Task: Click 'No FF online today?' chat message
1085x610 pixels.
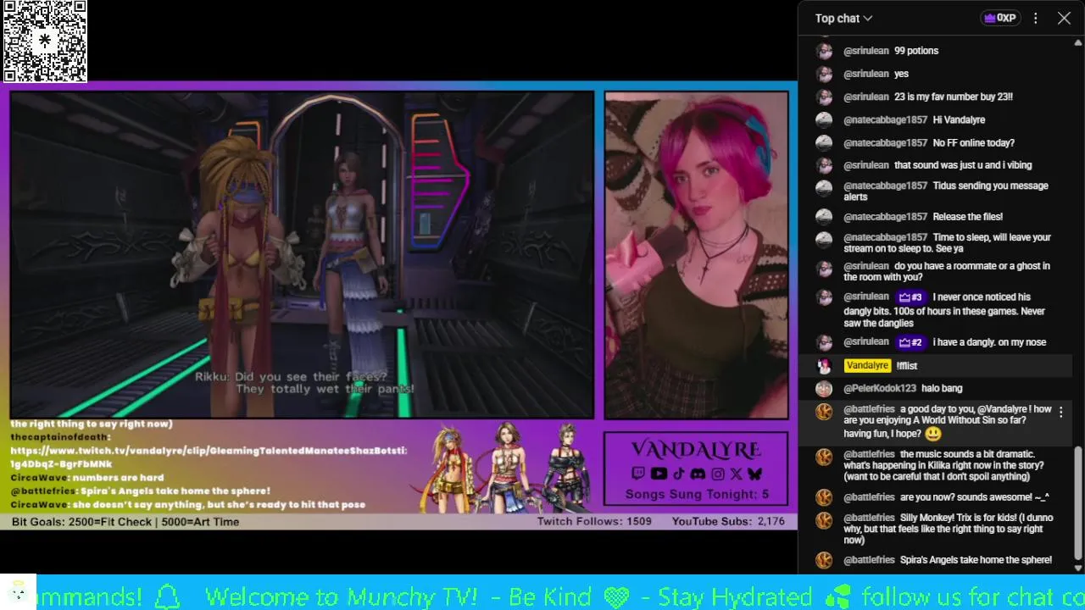Action: click(973, 142)
